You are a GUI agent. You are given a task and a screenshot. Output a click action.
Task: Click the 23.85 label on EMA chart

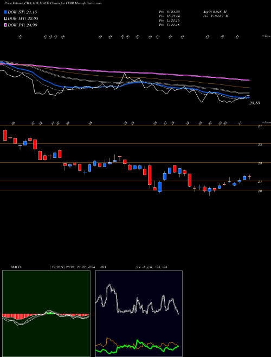(x=255, y=103)
